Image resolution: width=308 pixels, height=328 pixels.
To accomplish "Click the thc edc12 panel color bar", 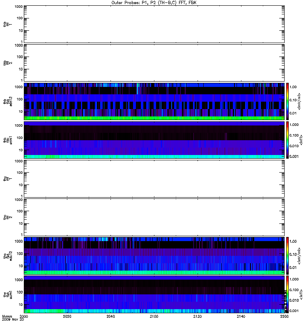I will pos(287,256).
